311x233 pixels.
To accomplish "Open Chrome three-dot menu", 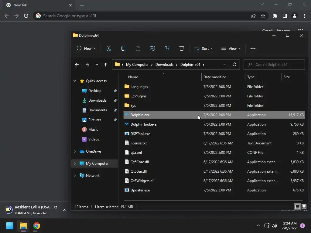I will click(304, 16).
